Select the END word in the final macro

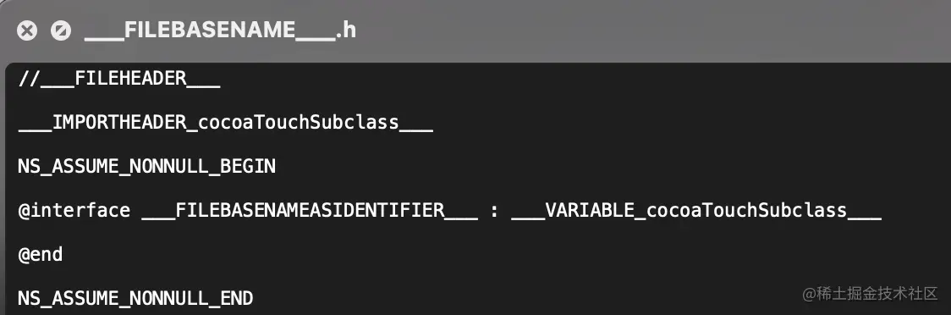coord(237,299)
